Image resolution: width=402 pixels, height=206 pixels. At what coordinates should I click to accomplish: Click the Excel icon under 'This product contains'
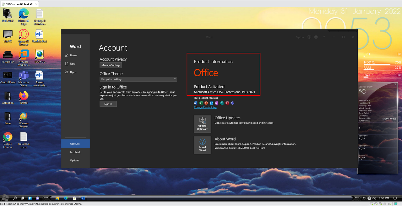click(x=201, y=103)
